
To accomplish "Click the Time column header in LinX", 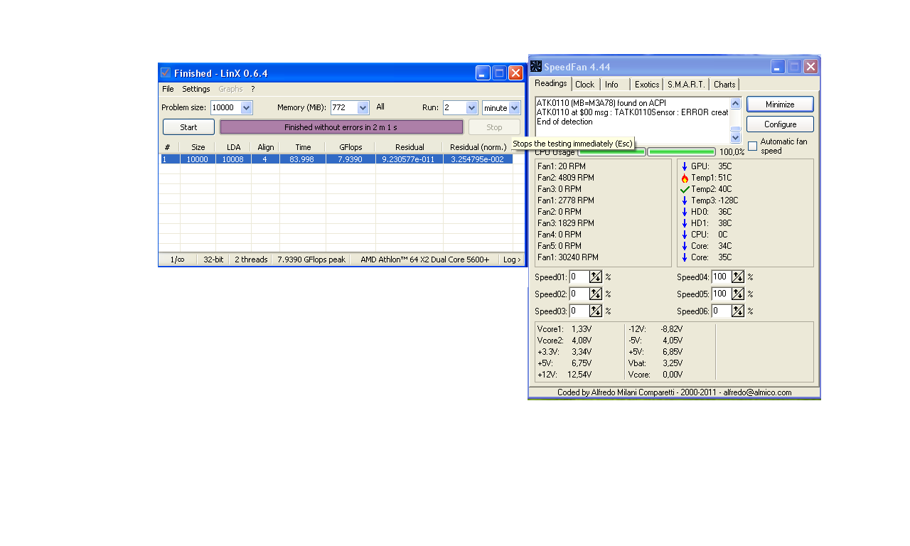I will (x=303, y=147).
